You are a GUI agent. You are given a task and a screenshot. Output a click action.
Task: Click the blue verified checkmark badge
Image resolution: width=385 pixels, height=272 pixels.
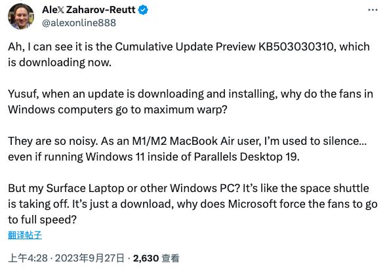[143, 10]
